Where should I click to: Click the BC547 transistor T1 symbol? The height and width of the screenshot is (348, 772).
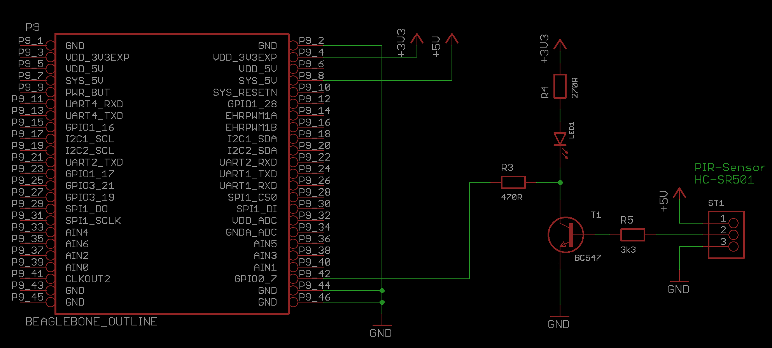[565, 235]
